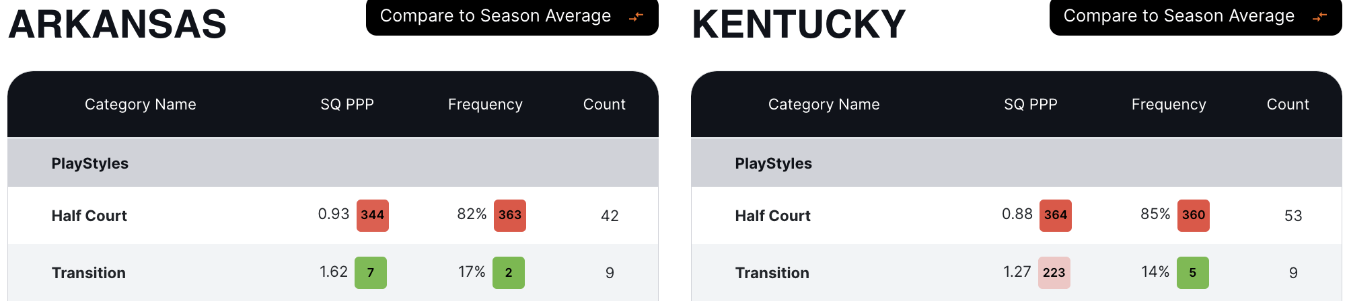Collapse the Kentucky PlayStyles section

pos(773,163)
